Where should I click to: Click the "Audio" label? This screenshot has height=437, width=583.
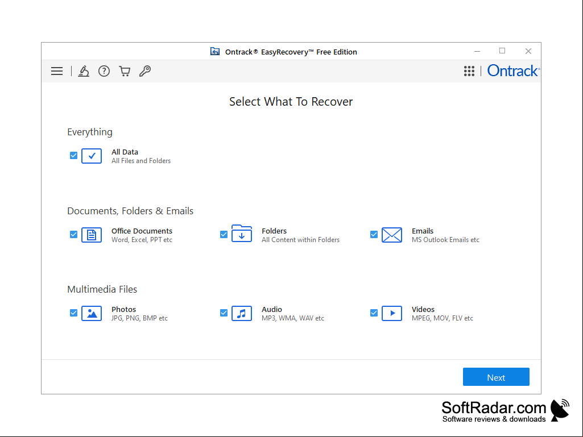pyautogui.click(x=272, y=309)
